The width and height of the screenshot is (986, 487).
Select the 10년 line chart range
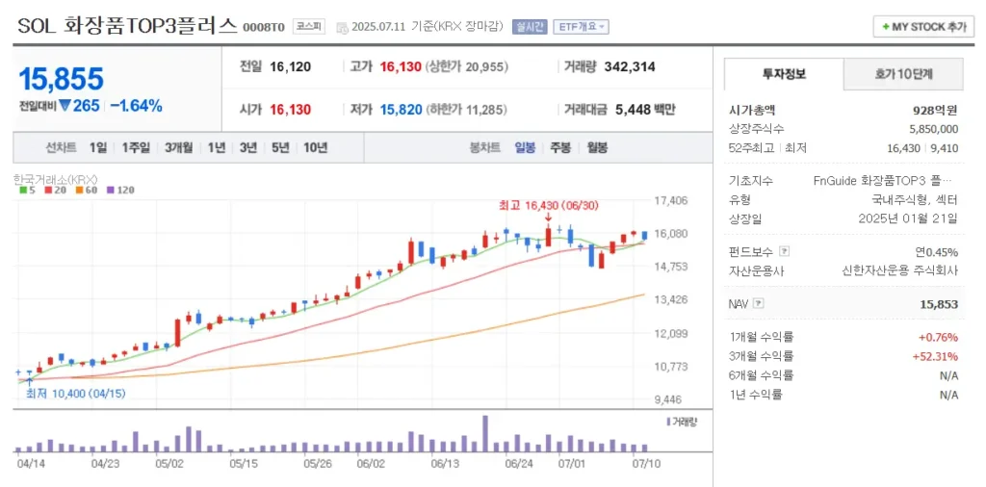coord(315,147)
